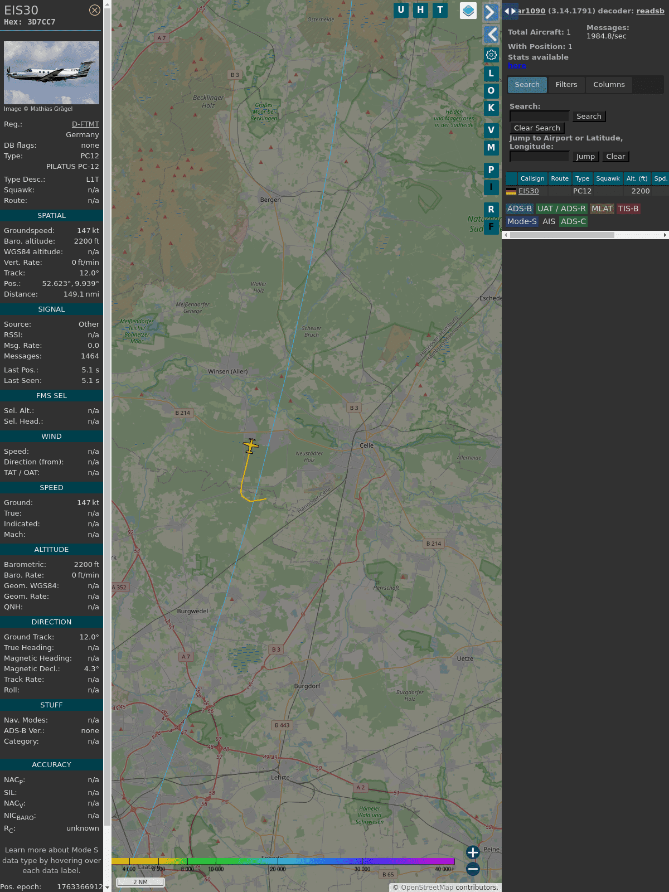Click the info panel scroll-down arrow
This screenshot has height=892, width=669.
107,888
